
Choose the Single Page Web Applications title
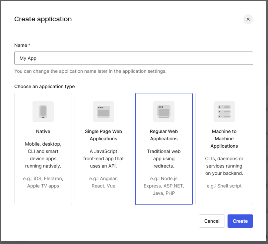pos(103,135)
